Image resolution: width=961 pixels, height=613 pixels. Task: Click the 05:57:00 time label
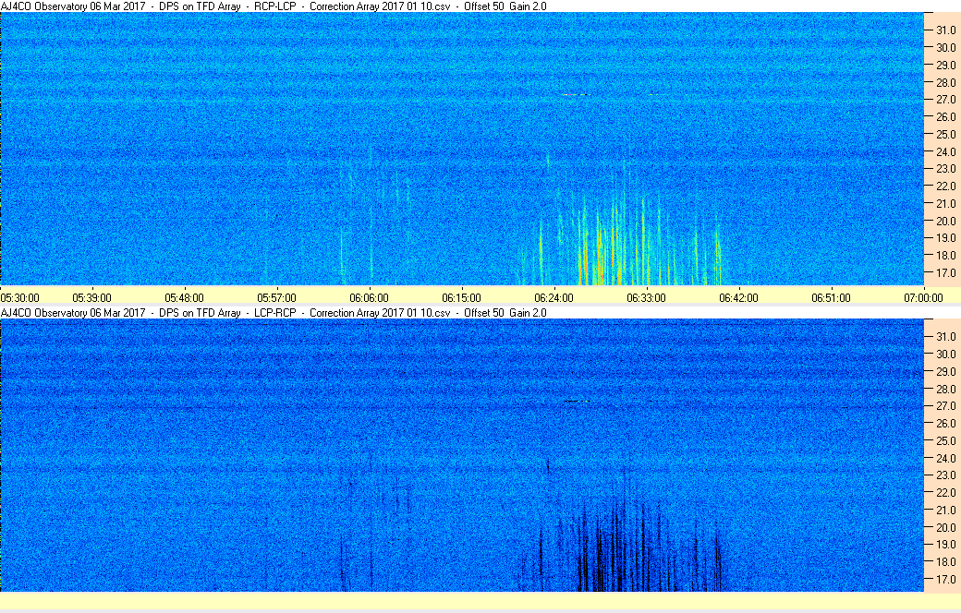click(x=276, y=297)
